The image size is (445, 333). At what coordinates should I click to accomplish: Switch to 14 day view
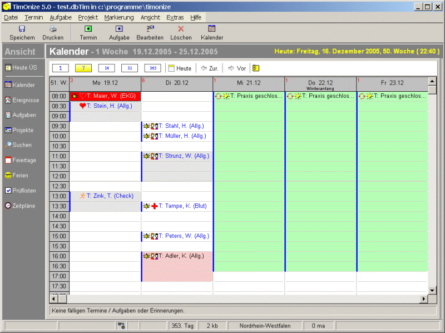pos(107,68)
